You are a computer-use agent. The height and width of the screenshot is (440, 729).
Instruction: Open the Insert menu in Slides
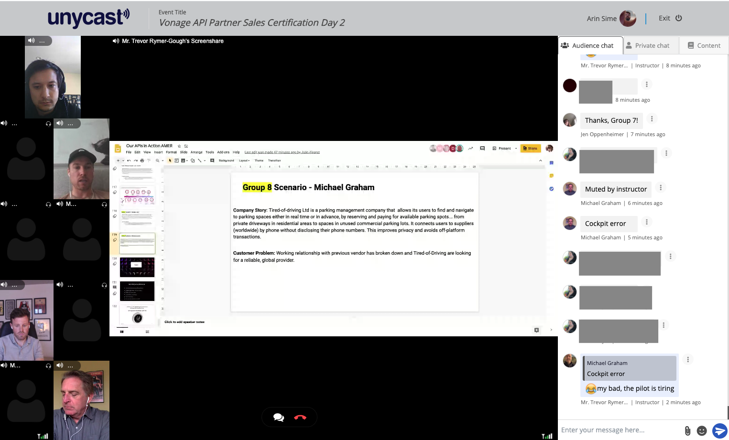tap(158, 152)
